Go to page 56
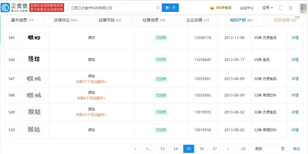 click(x=202, y=149)
